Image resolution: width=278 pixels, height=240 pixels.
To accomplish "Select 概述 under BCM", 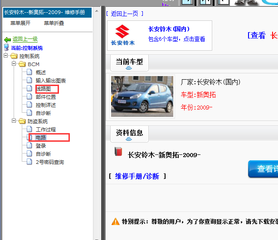I will point(41,72).
